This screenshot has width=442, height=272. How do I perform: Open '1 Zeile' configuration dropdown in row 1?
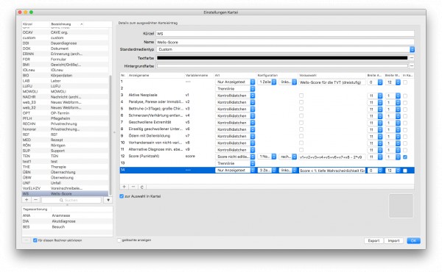click(x=267, y=82)
